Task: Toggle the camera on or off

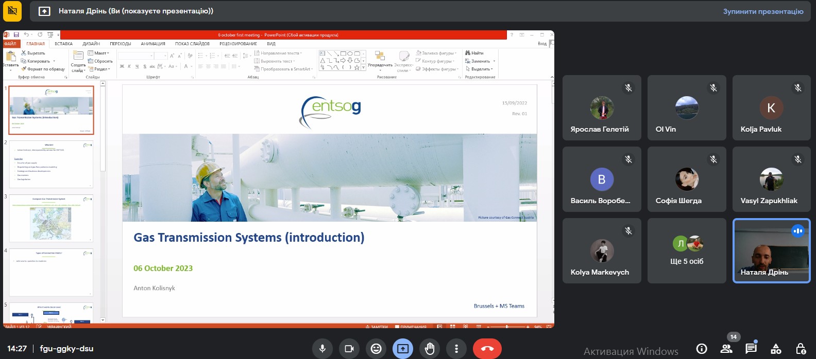Action: click(349, 349)
